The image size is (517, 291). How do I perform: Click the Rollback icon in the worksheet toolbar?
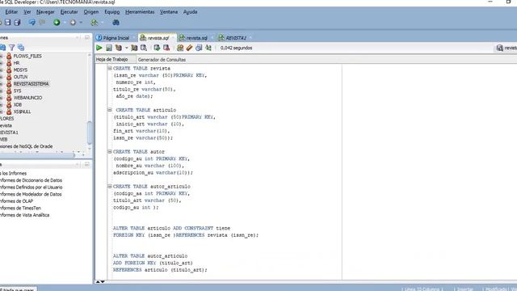pyautogui.click(x=166, y=48)
